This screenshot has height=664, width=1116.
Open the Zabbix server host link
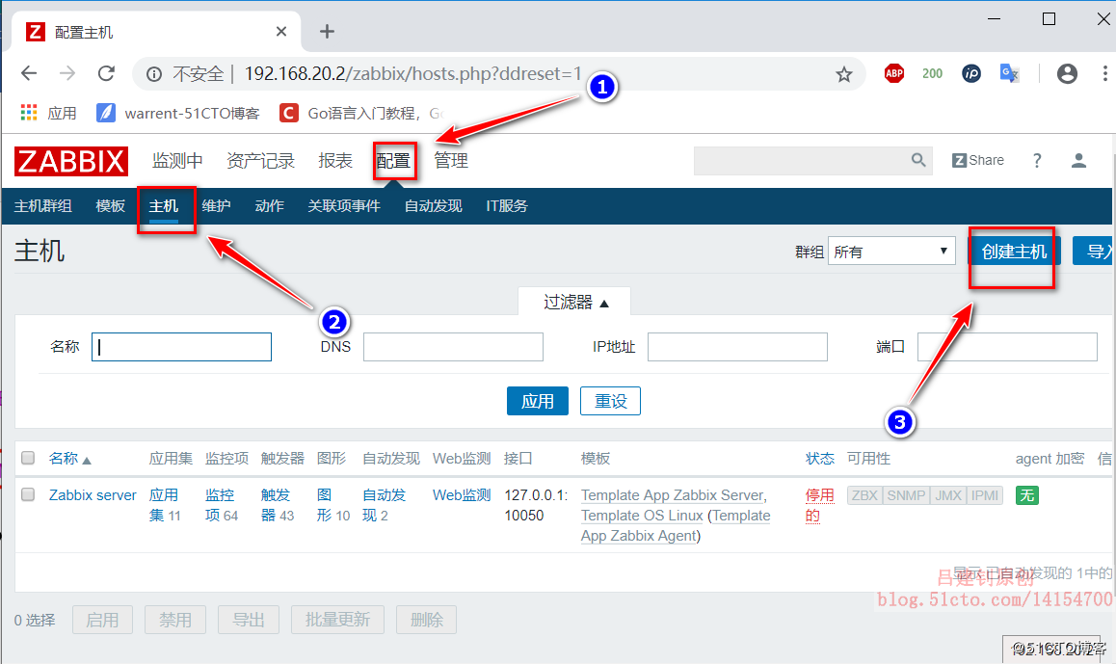point(93,494)
